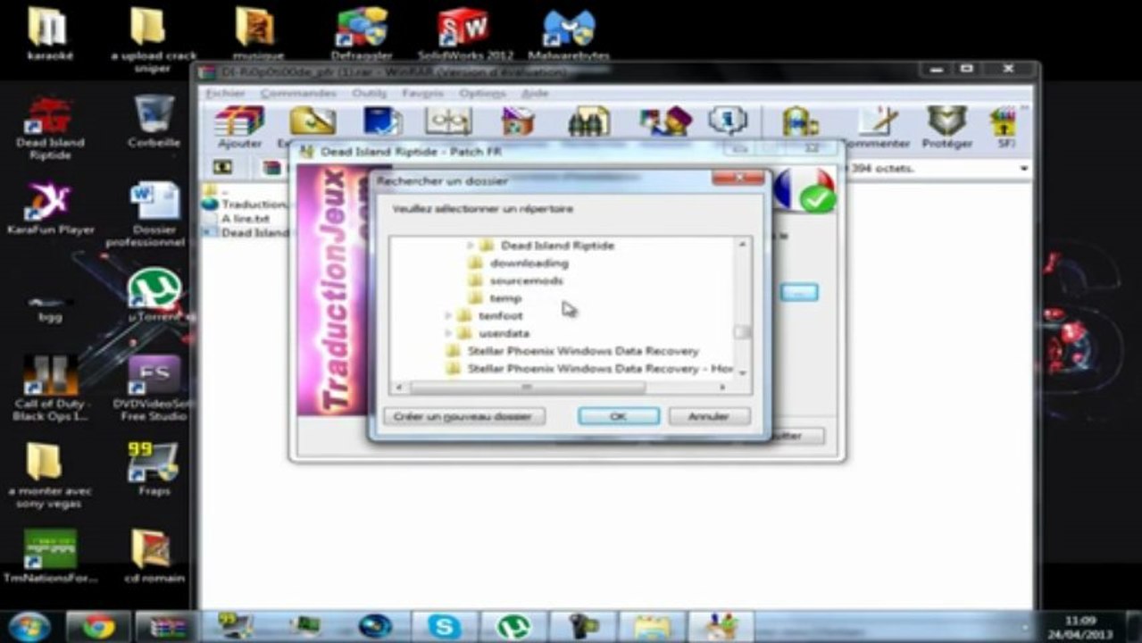
Task: Click the Supprimer trash icon in WinRAR
Action: (x=518, y=121)
